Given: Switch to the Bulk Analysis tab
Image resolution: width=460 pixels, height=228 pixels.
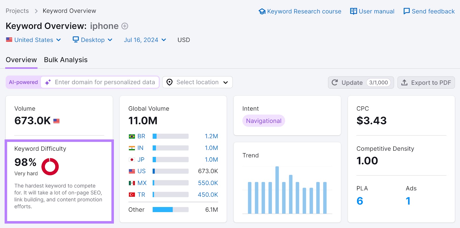Looking at the screenshot, I should point(66,60).
